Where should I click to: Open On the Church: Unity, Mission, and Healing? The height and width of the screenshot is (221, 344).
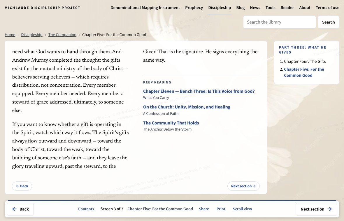[x=187, y=107]
